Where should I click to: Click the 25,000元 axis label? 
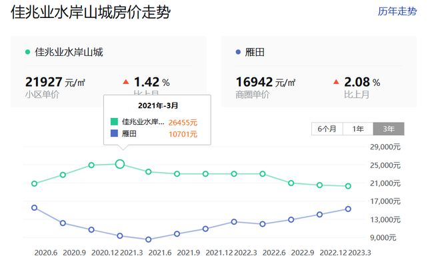385,165
